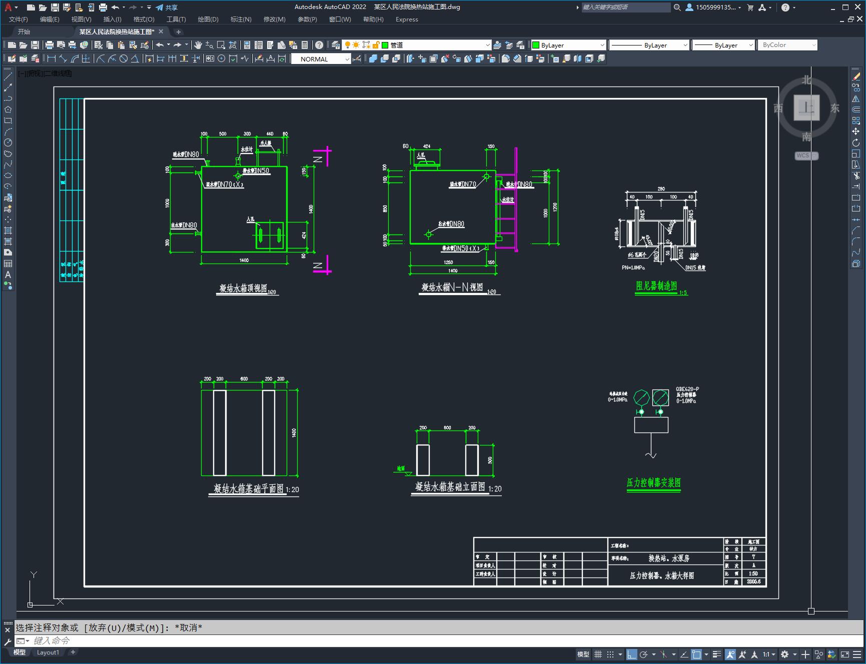Click the 共享 share button
Image resolution: width=866 pixels, height=664 pixels.
click(167, 7)
